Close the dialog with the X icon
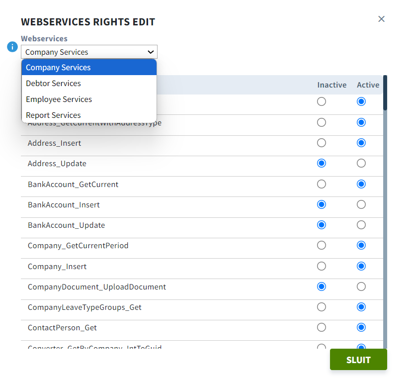 click(x=381, y=19)
